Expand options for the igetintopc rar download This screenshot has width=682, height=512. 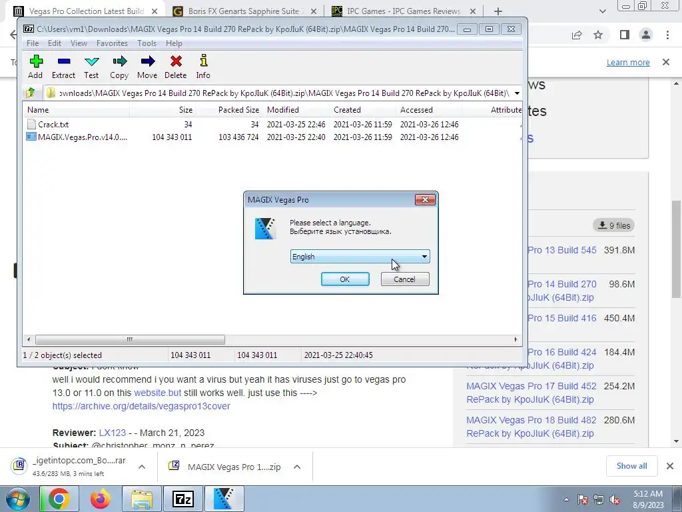[141, 467]
